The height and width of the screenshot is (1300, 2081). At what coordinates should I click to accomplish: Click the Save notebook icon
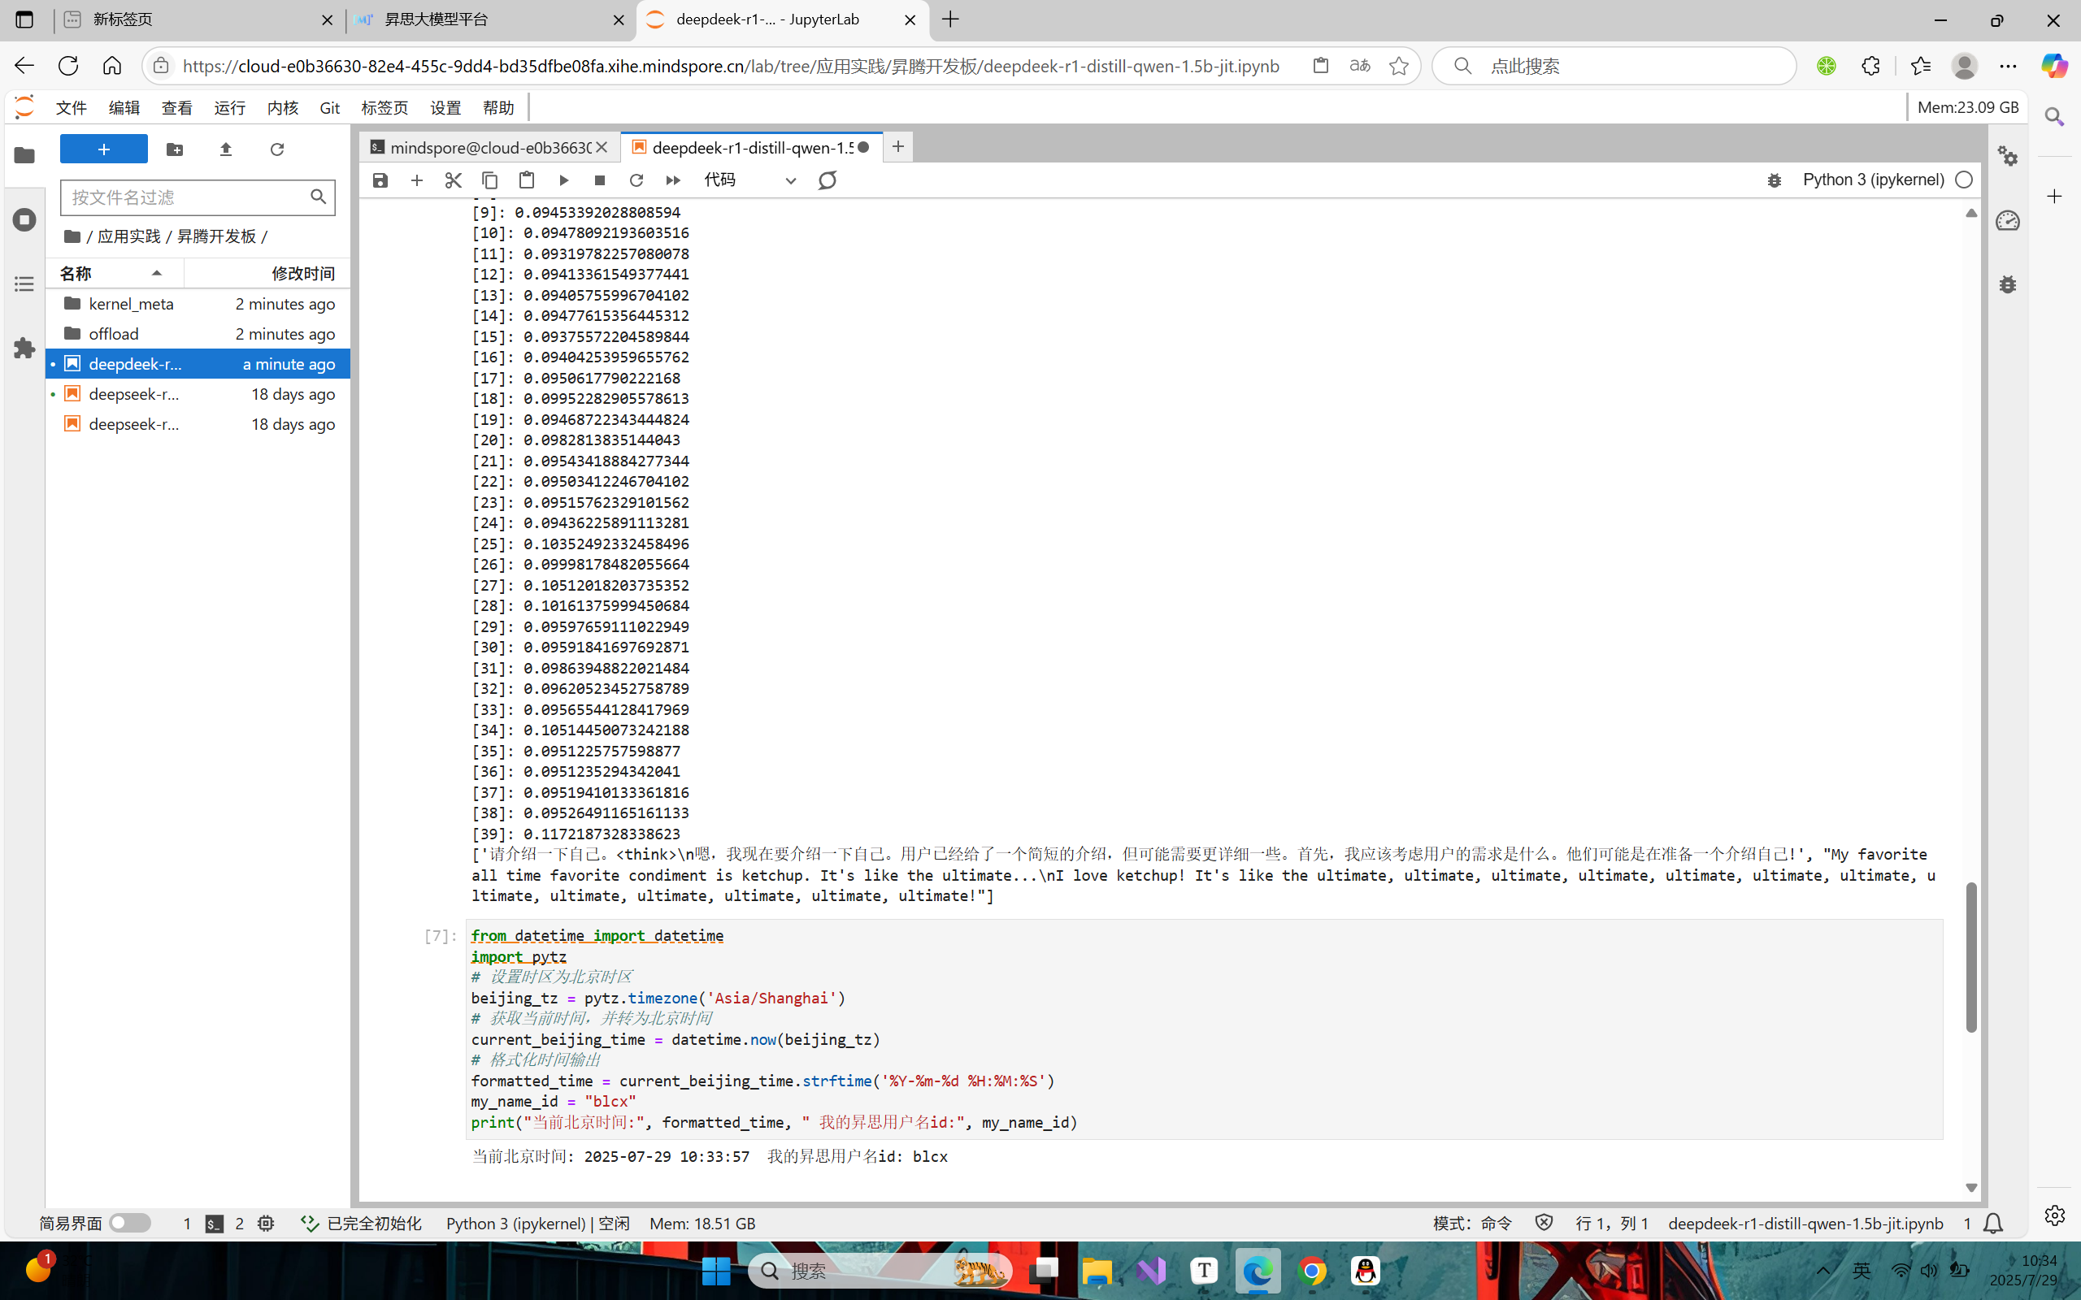click(380, 180)
